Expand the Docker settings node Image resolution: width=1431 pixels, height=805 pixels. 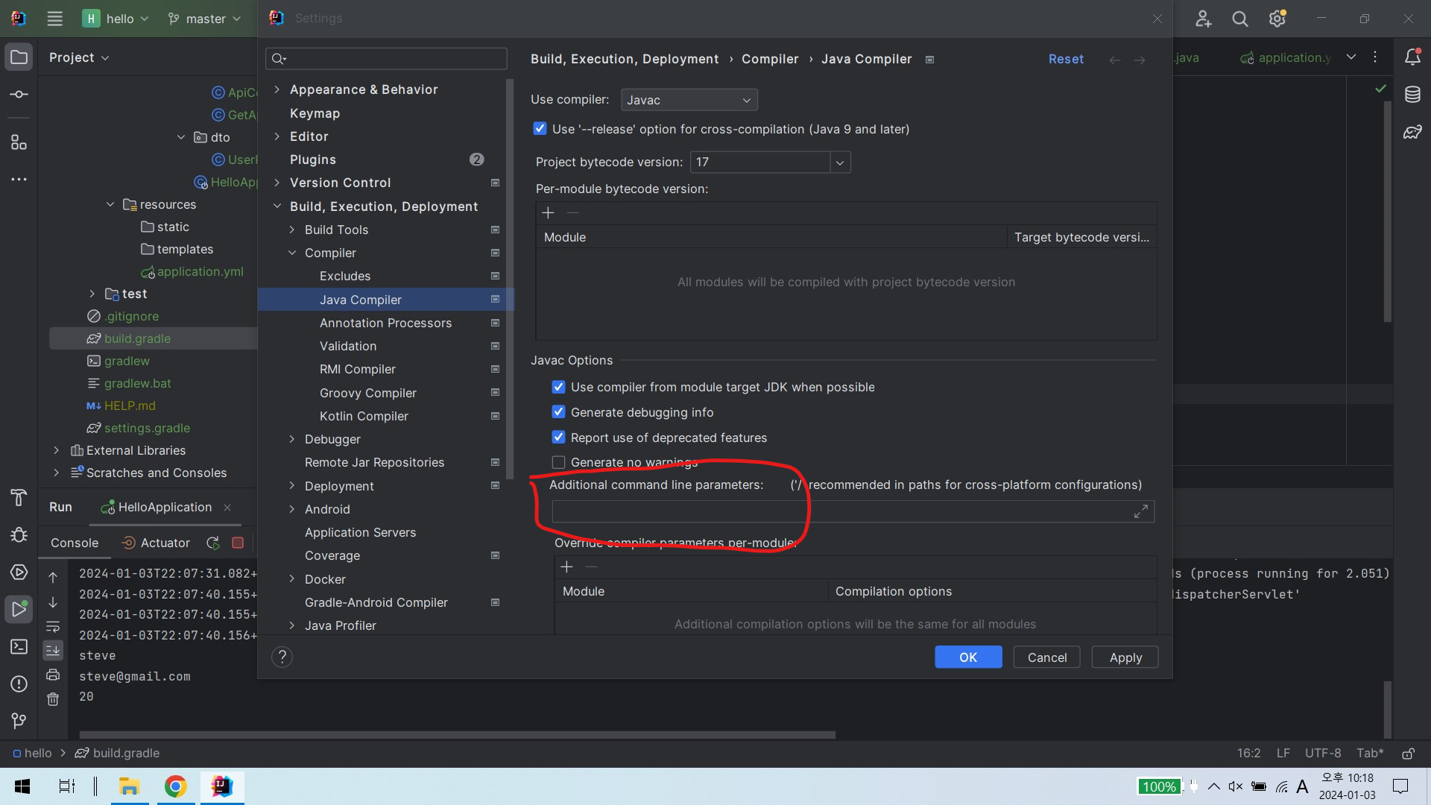point(292,579)
